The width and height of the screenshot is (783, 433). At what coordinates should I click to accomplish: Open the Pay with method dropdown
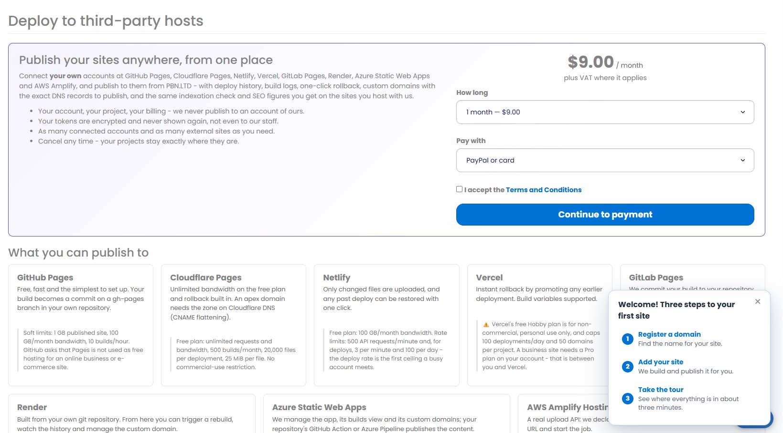(605, 160)
